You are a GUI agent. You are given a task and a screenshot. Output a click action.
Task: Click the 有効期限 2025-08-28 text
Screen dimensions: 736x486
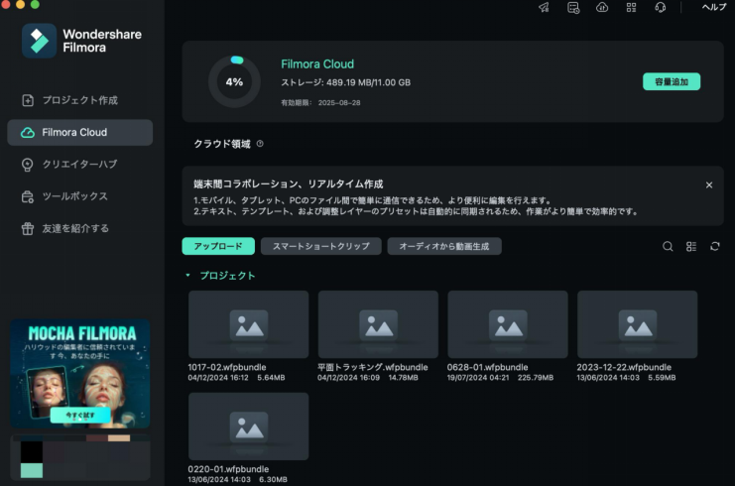coord(320,103)
